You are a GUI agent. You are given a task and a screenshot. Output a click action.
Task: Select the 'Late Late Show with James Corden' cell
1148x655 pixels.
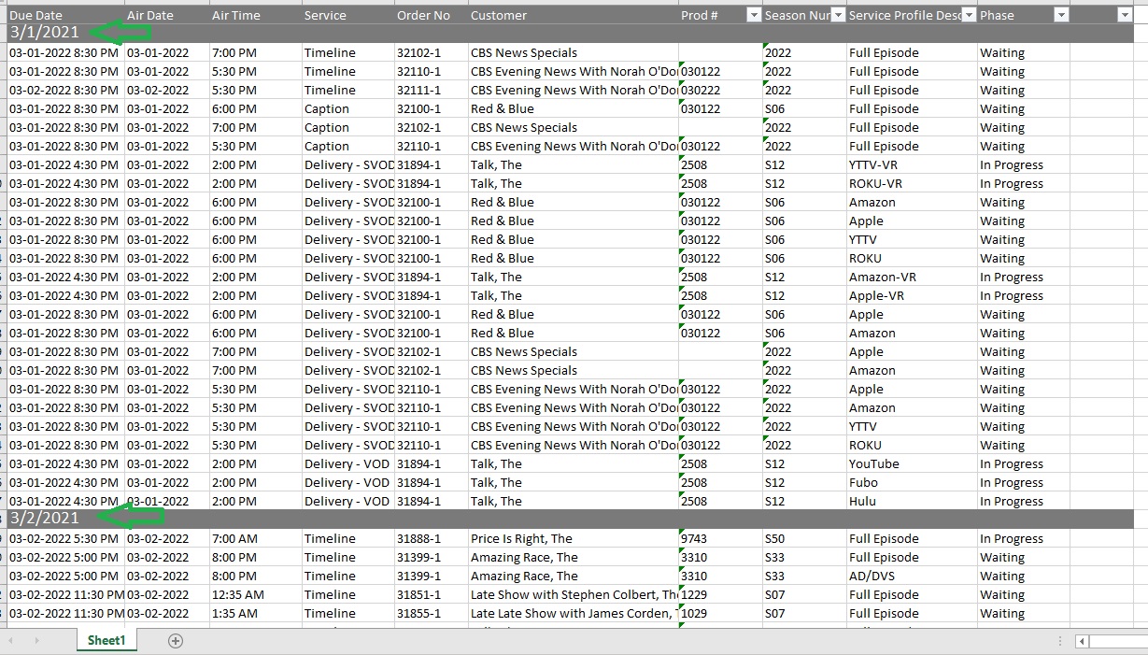coord(574,613)
